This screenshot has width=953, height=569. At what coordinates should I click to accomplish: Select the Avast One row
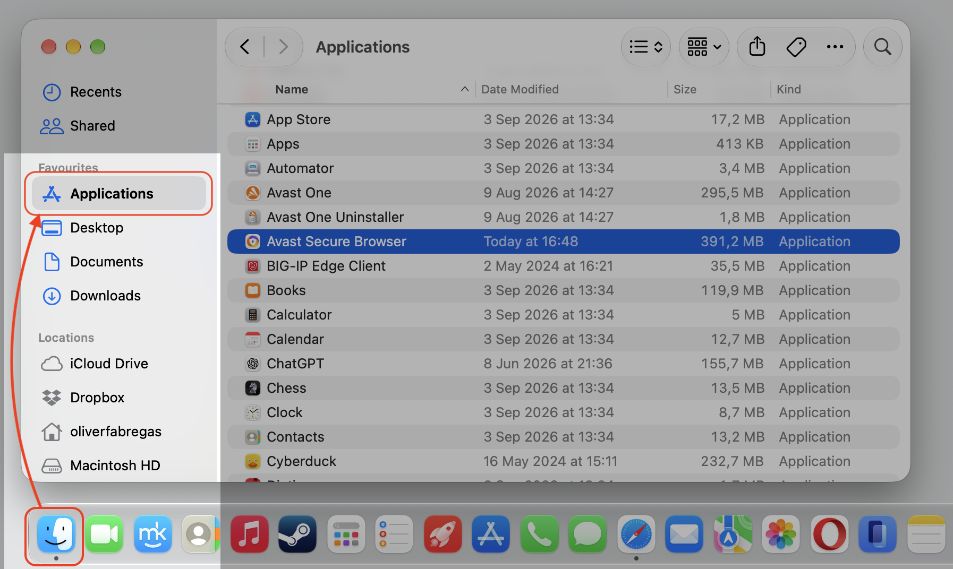(x=564, y=193)
